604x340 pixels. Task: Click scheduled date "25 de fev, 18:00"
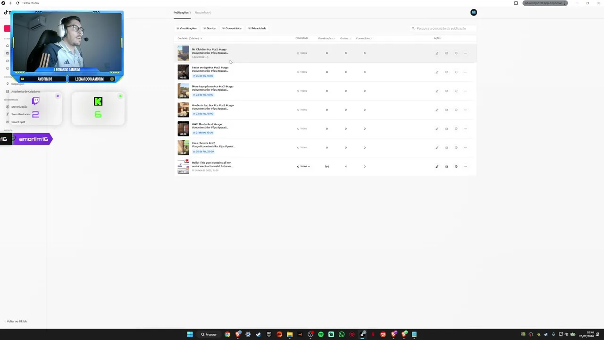pyautogui.click(x=203, y=76)
